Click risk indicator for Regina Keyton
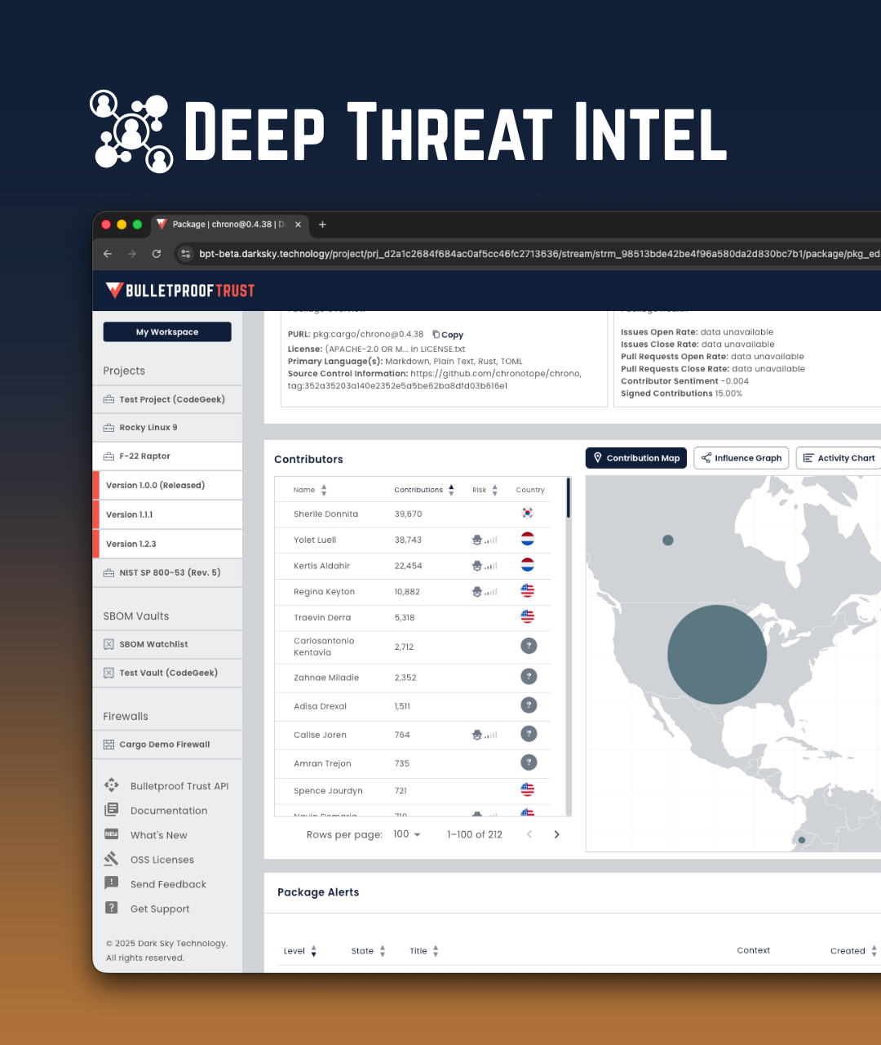Image resolution: width=881 pixels, height=1045 pixels. click(485, 592)
